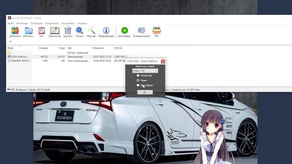
Task: Open the Поиск magnifier icon
Action: [x=79, y=31]
